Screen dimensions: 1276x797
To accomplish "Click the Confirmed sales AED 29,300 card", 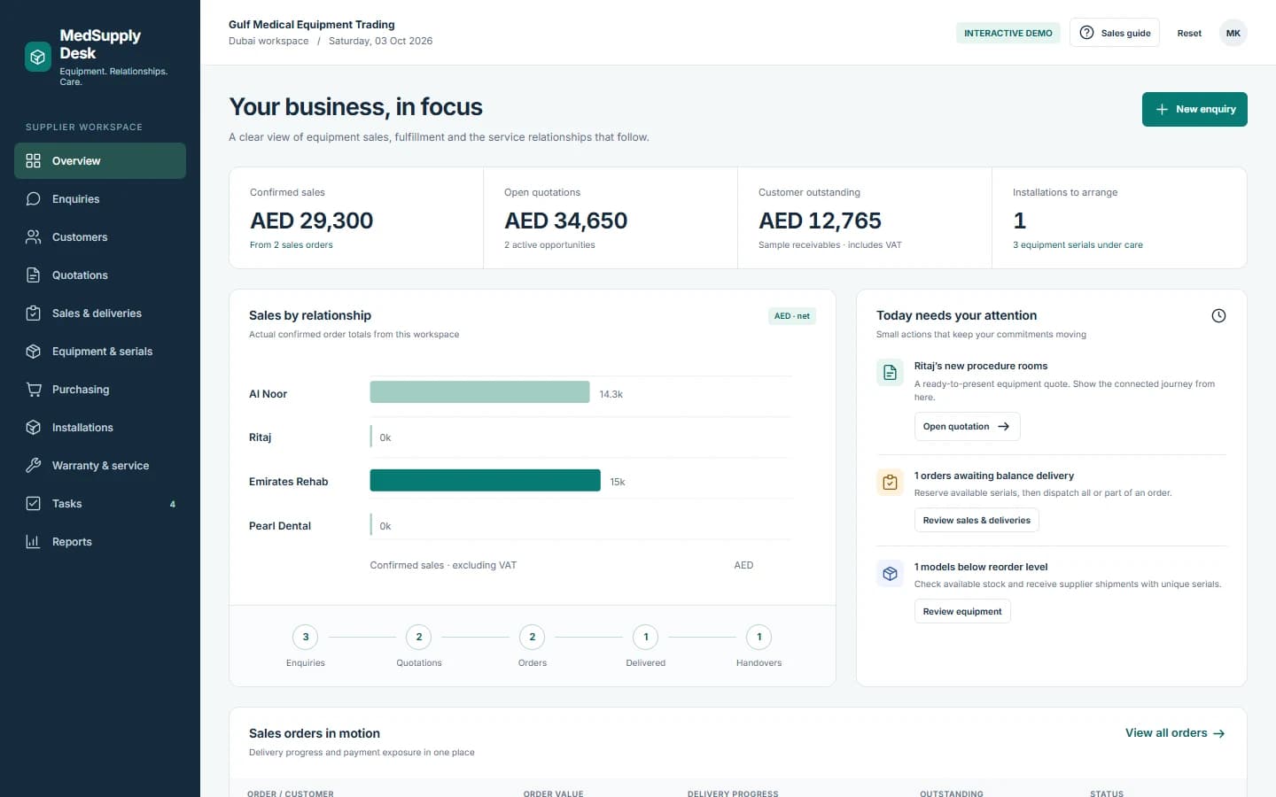I will (356, 218).
